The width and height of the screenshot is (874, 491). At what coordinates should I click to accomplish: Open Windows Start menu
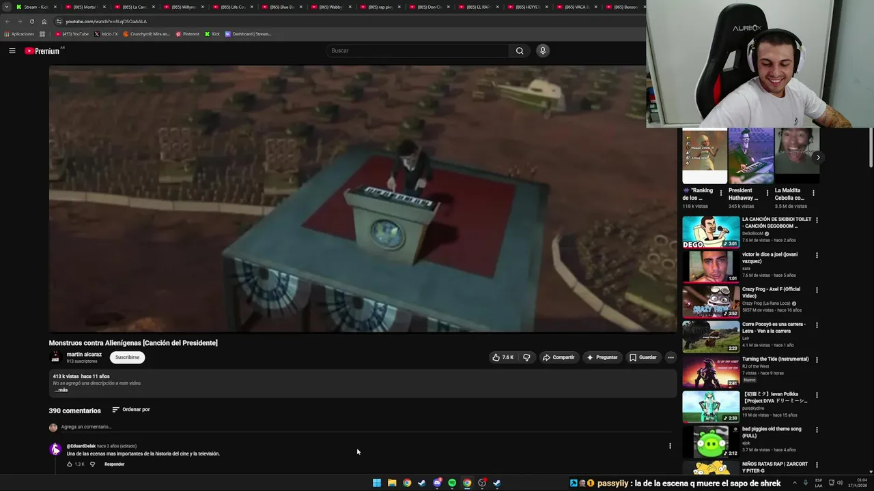point(377,483)
